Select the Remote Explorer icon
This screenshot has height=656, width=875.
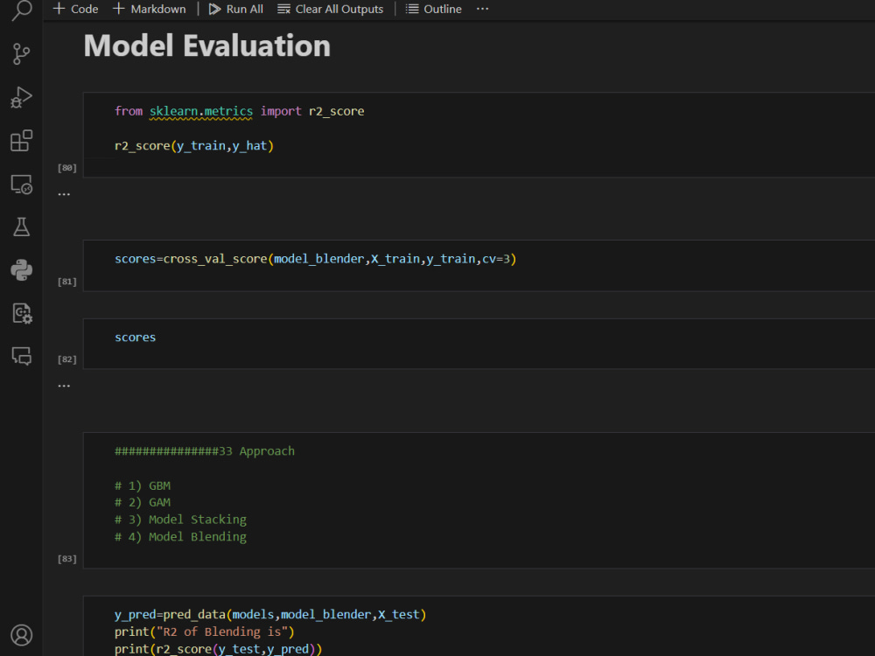pyautogui.click(x=21, y=184)
